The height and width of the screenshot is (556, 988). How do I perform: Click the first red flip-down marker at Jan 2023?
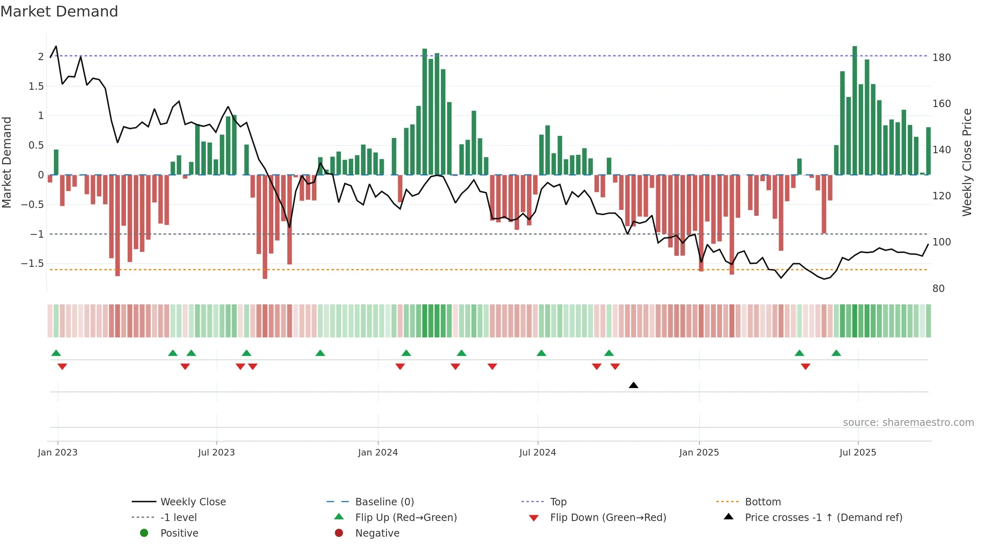(x=62, y=367)
